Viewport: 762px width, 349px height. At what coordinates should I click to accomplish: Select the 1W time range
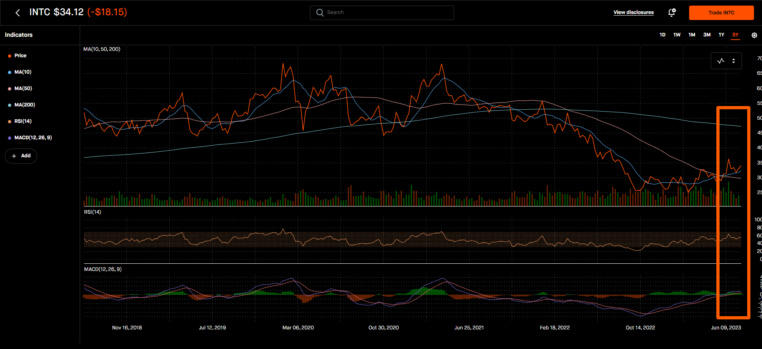pos(677,35)
